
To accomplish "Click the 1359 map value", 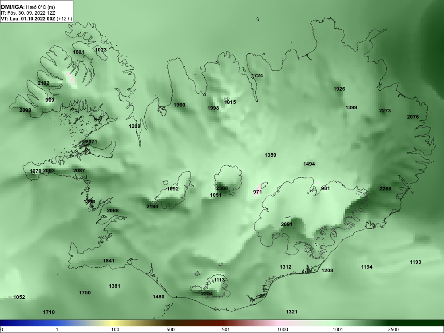I will [x=270, y=155].
